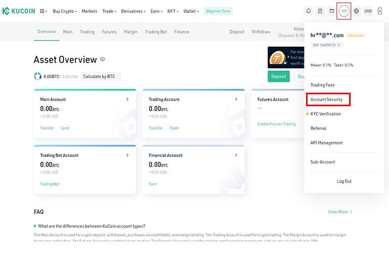Open Calculate by BTC selector
Image resolution: width=389 pixels, height=259 pixels.
point(101,76)
